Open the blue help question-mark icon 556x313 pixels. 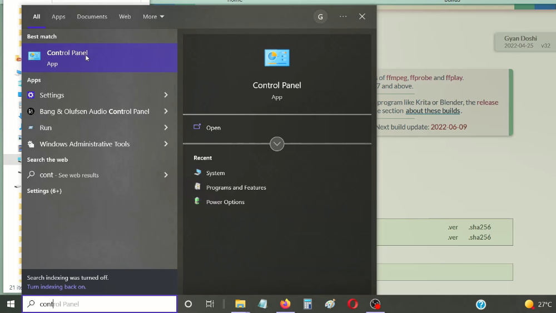tap(481, 304)
